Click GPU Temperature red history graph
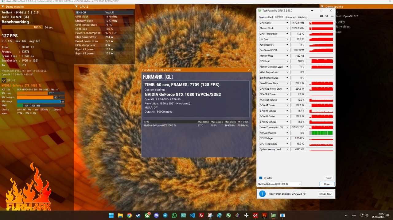393x220 pixels. pyautogui.click(x=321, y=34)
